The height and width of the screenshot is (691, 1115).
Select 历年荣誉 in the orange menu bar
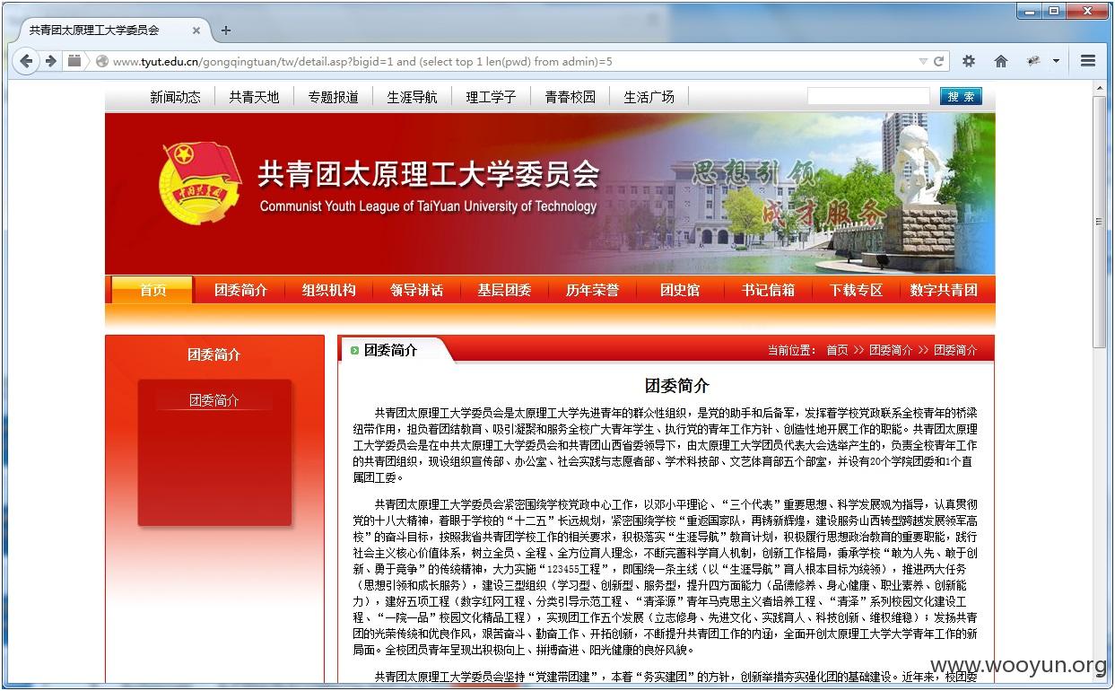point(592,290)
